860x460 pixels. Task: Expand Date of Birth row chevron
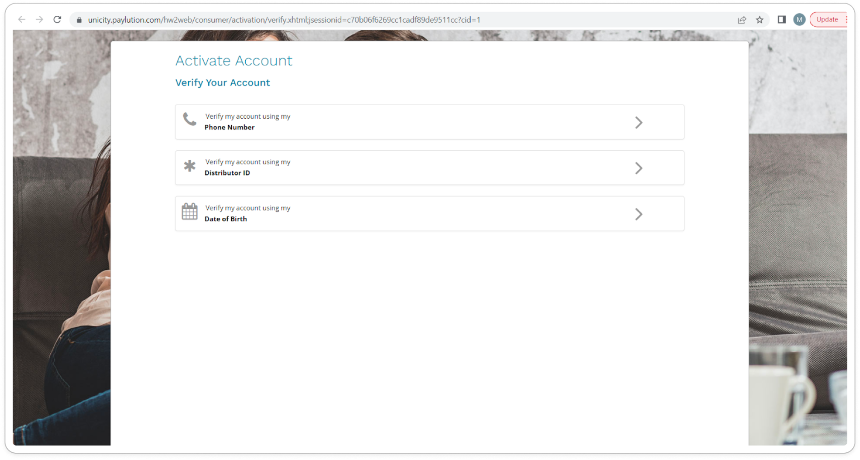click(639, 214)
